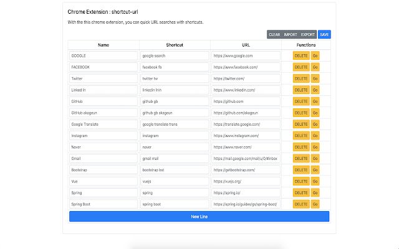
Task: Go to the Linked In URL
Action: pyautogui.click(x=315, y=90)
